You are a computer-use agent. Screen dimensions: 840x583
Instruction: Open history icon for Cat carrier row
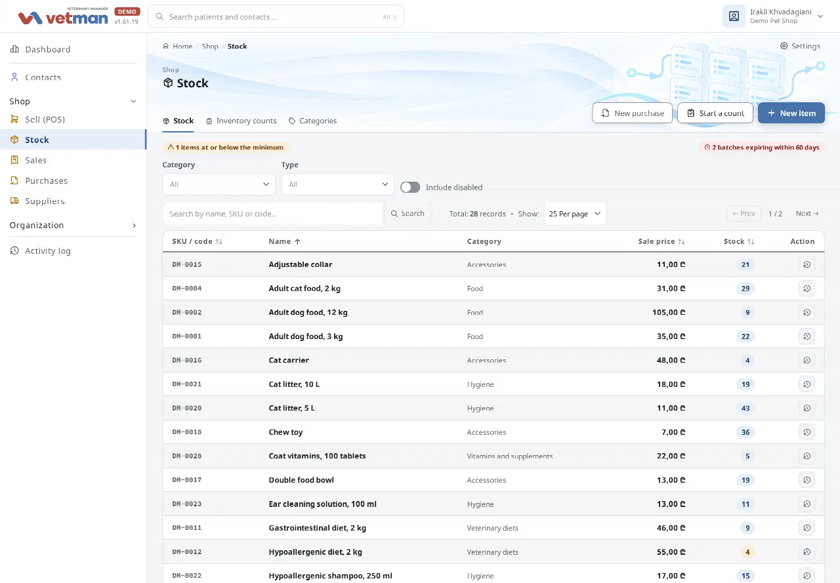point(807,360)
